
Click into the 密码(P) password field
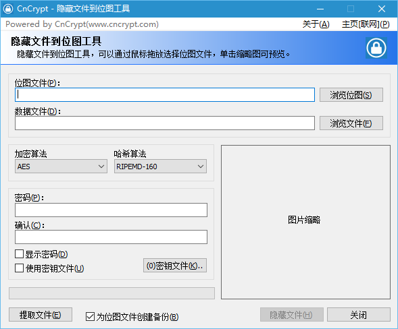[111, 210]
